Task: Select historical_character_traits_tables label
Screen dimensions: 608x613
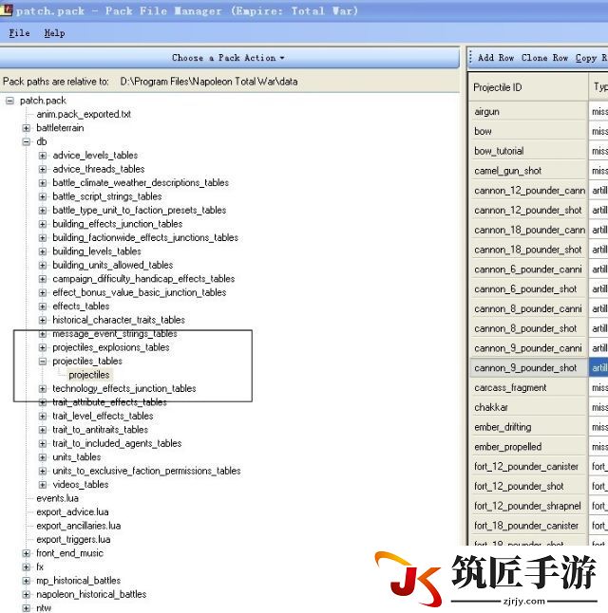Action: pyautogui.click(x=119, y=320)
